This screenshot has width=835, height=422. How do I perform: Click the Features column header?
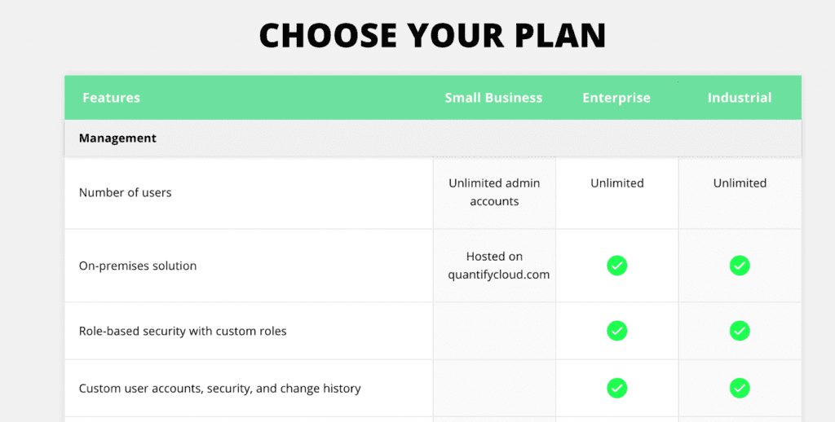111,98
